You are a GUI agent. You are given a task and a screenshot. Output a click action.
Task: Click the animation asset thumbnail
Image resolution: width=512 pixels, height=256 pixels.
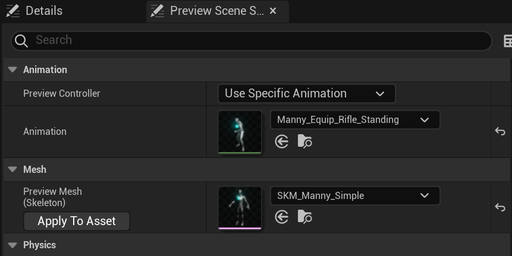[240, 131]
